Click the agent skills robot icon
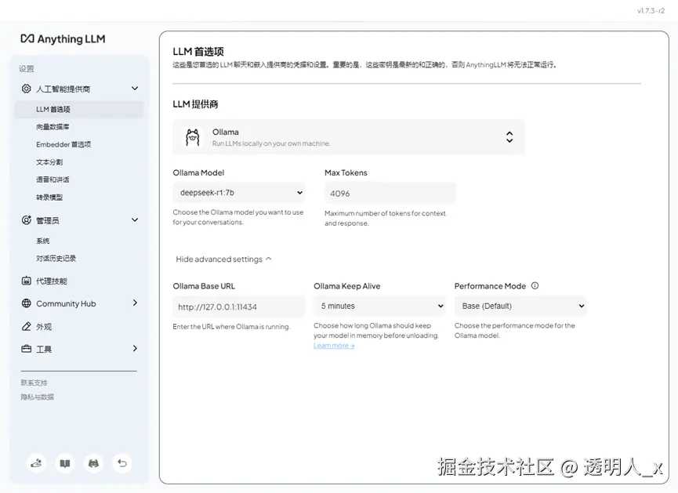The height and width of the screenshot is (493, 678). pyautogui.click(x=27, y=281)
